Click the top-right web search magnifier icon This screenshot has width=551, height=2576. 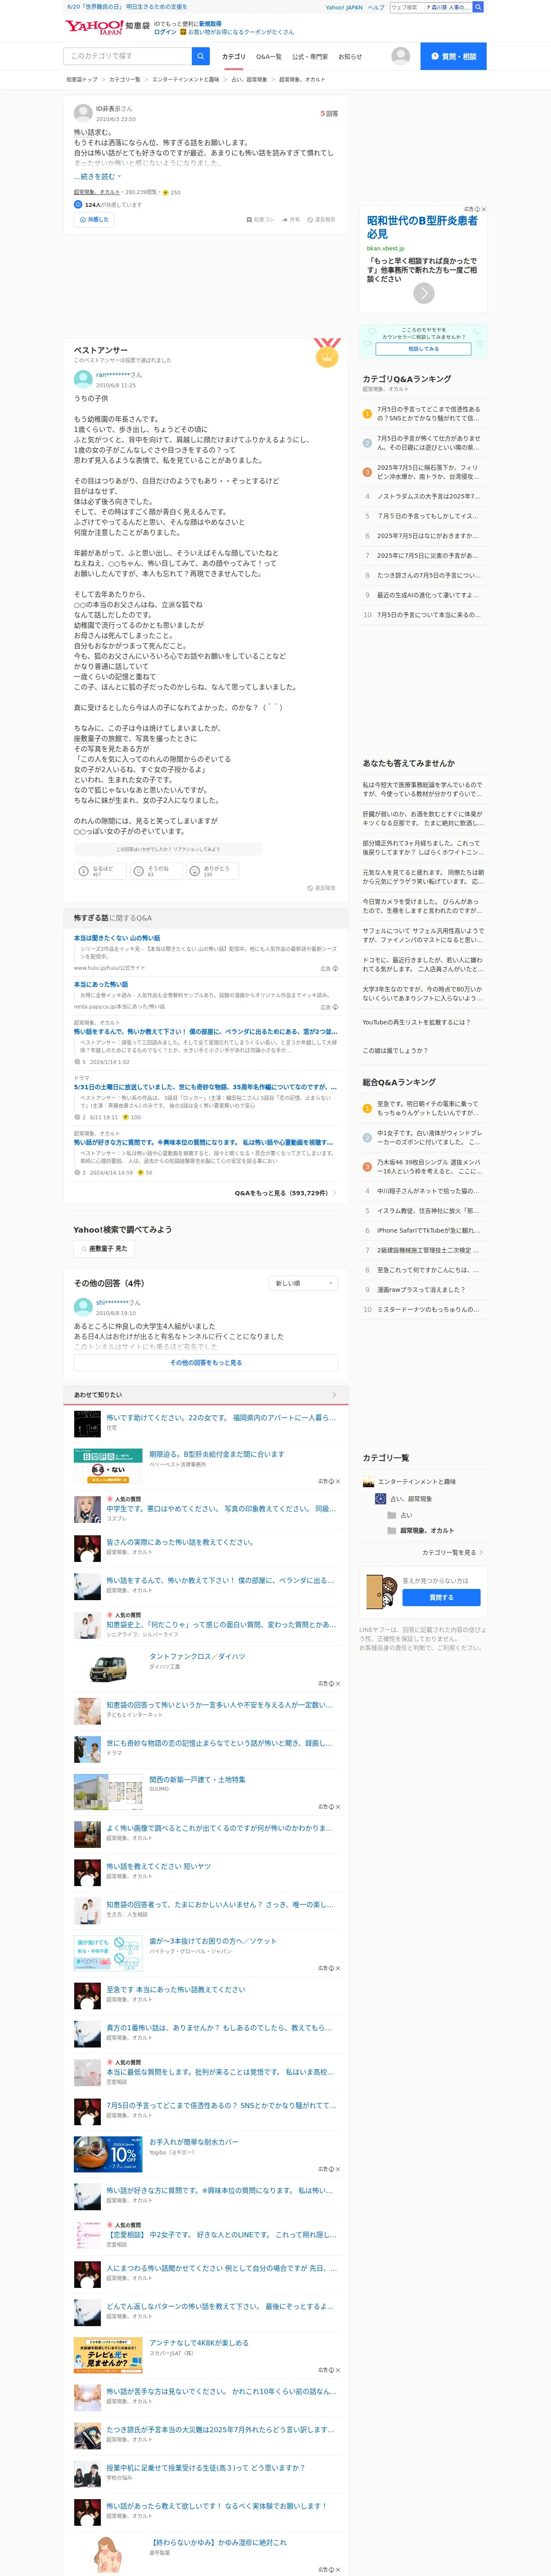(478, 7)
